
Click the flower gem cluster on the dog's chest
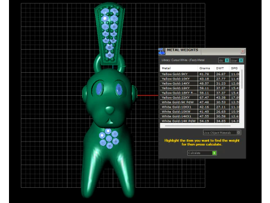(x=109, y=139)
